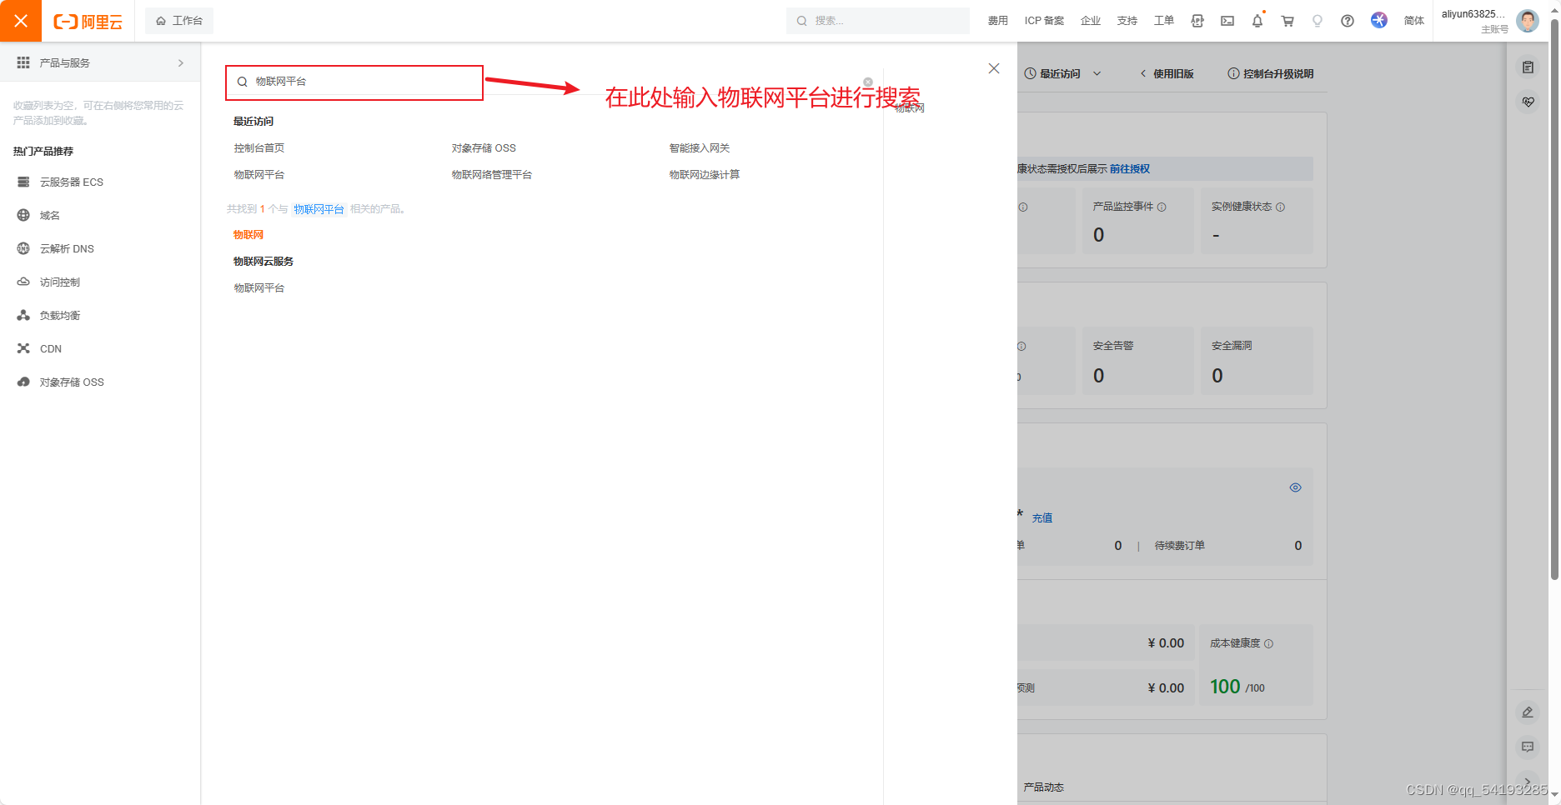
Task: Click the 域名 globe icon
Action: [23, 215]
